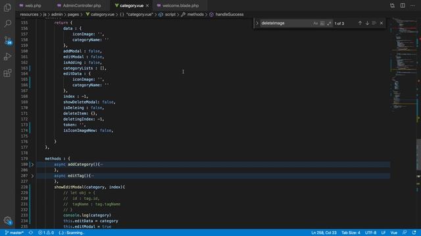Open the Run and Debug view
Image resolution: width=421 pixels, height=236 pixels.
pos(7,56)
